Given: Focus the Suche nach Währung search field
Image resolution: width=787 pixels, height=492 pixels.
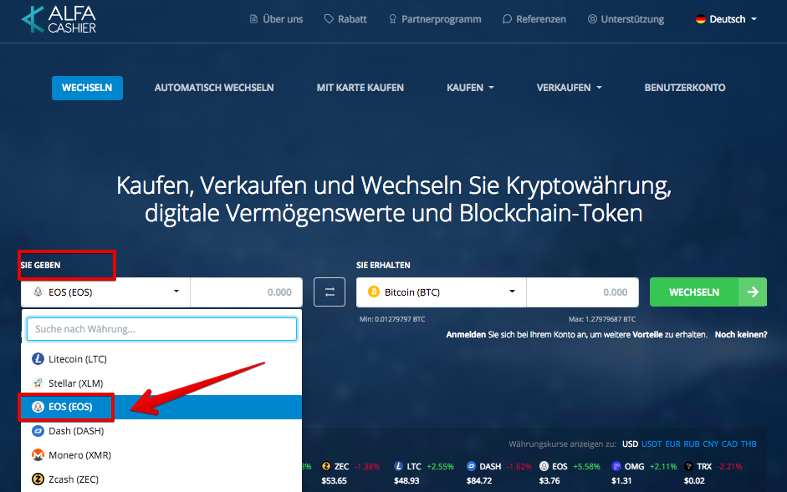Looking at the screenshot, I should point(161,329).
